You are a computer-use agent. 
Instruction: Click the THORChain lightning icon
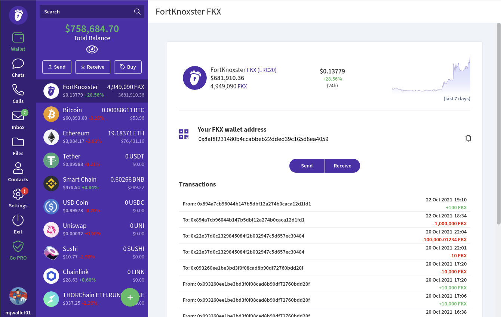pyautogui.click(x=51, y=299)
